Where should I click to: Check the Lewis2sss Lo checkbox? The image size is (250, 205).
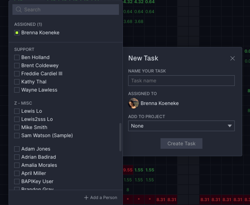(x=17, y=119)
